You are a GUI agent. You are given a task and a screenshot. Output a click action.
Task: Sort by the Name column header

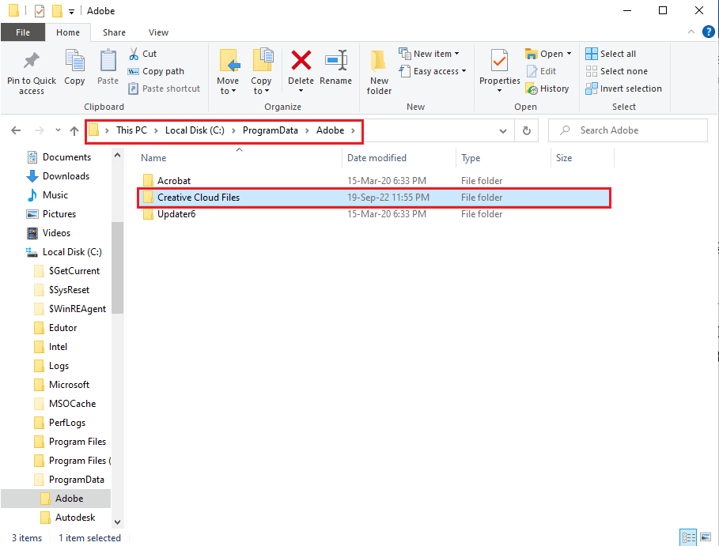[x=153, y=158]
